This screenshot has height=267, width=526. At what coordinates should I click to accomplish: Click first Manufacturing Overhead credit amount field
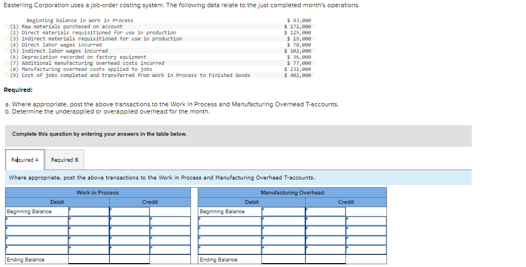366,221
